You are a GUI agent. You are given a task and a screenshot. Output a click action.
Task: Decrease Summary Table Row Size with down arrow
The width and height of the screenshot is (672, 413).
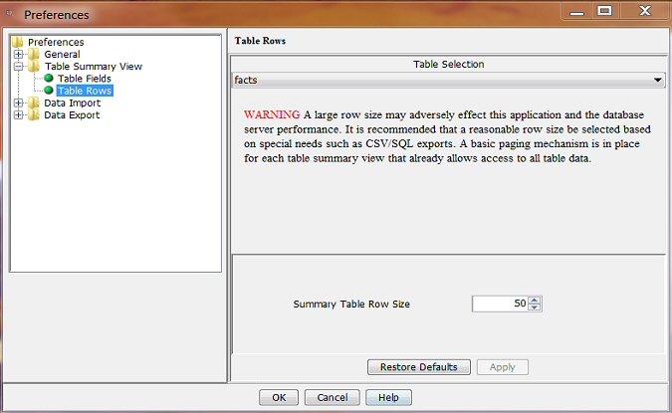[535, 308]
